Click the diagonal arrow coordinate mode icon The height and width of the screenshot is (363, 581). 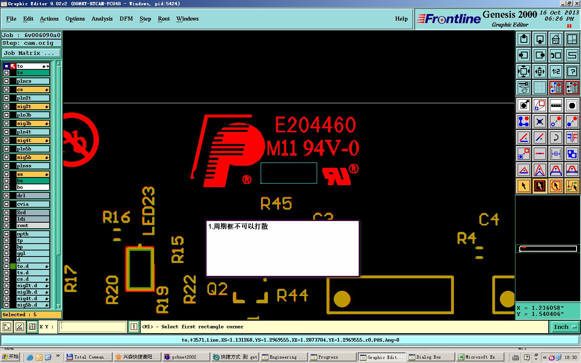(x=7, y=327)
